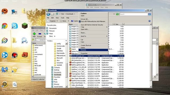The image size is (170, 95).
Task: Click the folder tree scroll-down arrow
Action: 66,87
